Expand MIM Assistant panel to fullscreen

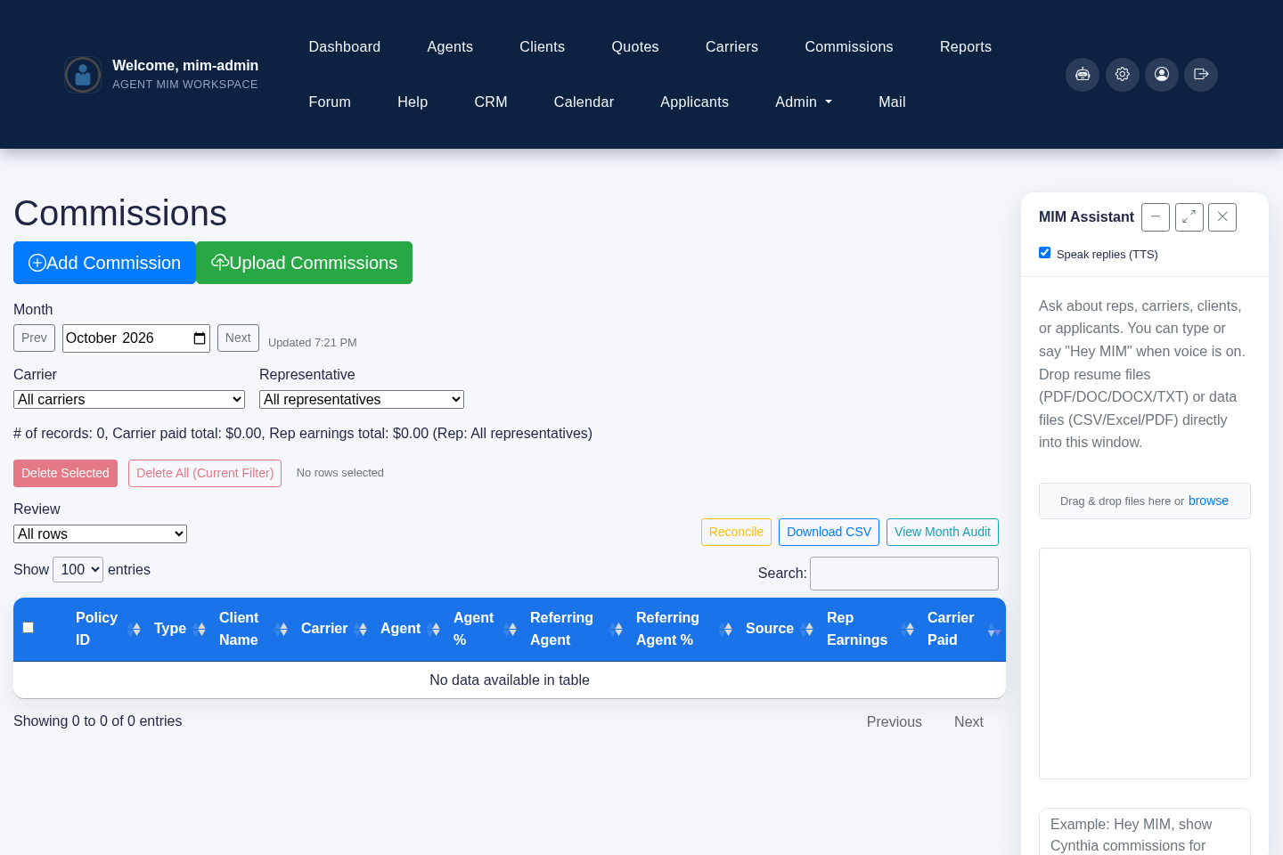(x=1189, y=216)
